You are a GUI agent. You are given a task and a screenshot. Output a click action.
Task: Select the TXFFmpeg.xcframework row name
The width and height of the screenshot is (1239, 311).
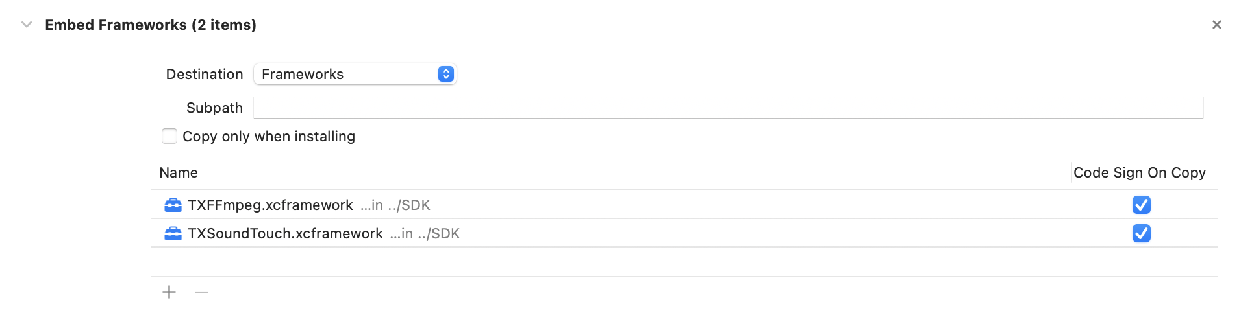[x=270, y=205]
